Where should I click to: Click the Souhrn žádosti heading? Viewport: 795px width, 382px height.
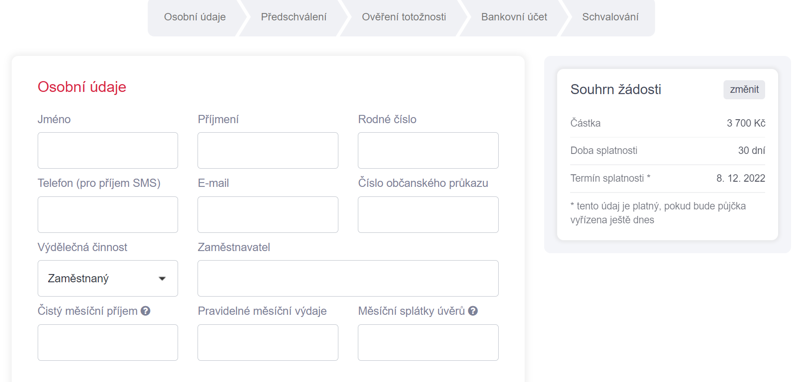(x=616, y=89)
